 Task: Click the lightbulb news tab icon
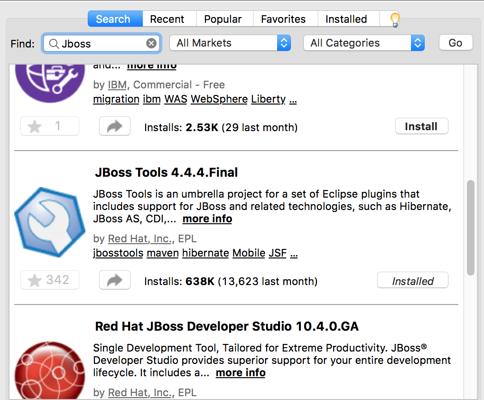pyautogui.click(x=395, y=19)
